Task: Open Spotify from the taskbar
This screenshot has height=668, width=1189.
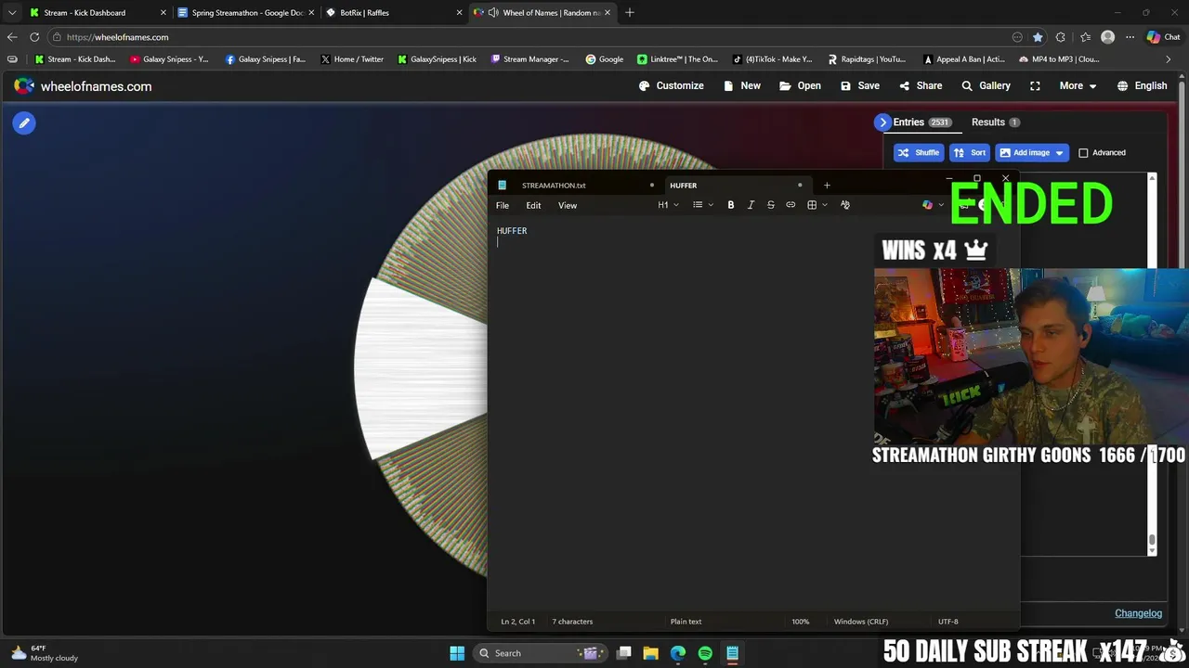Action: pos(705,653)
